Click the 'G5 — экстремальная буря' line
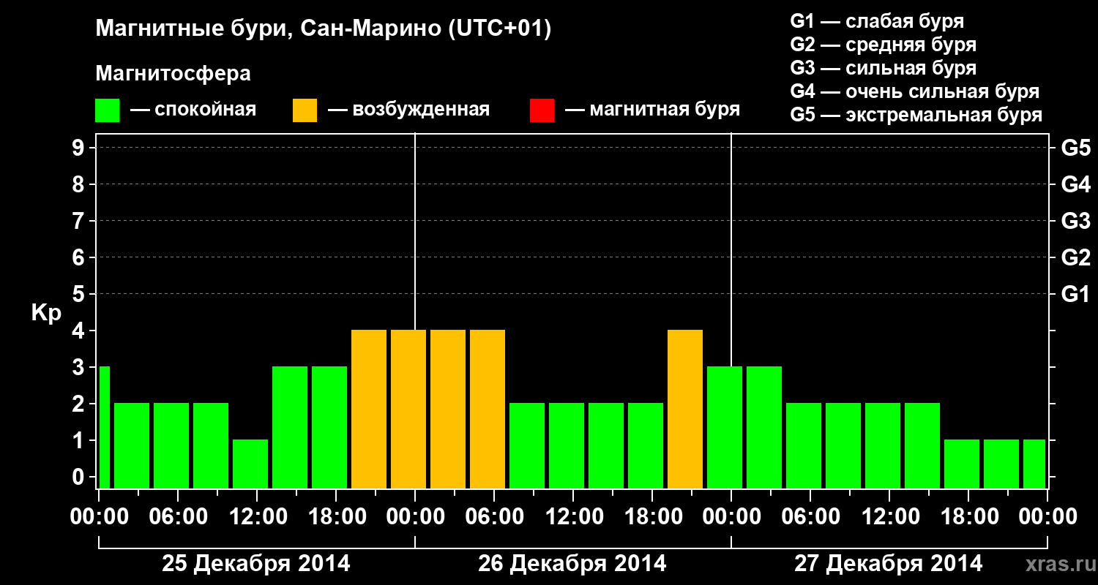 pos(916,115)
